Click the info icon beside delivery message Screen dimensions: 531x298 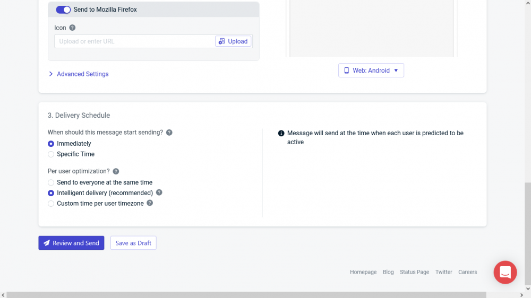281,133
